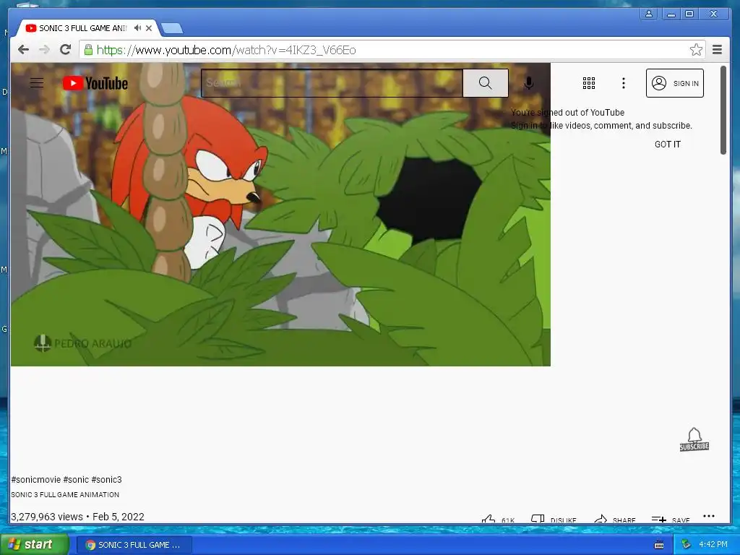Save the video to a playlist

670,519
